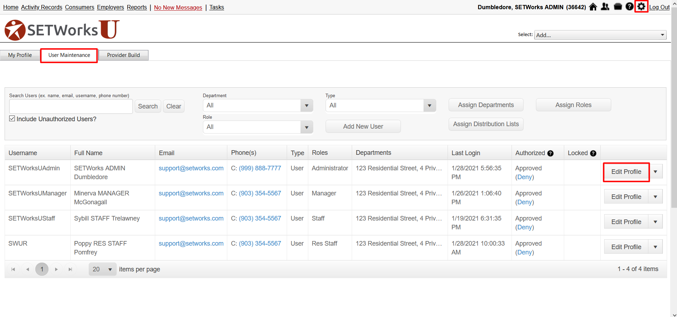Click the home icon beside the admin name
Screen dimensions: 677x317
coord(593,7)
